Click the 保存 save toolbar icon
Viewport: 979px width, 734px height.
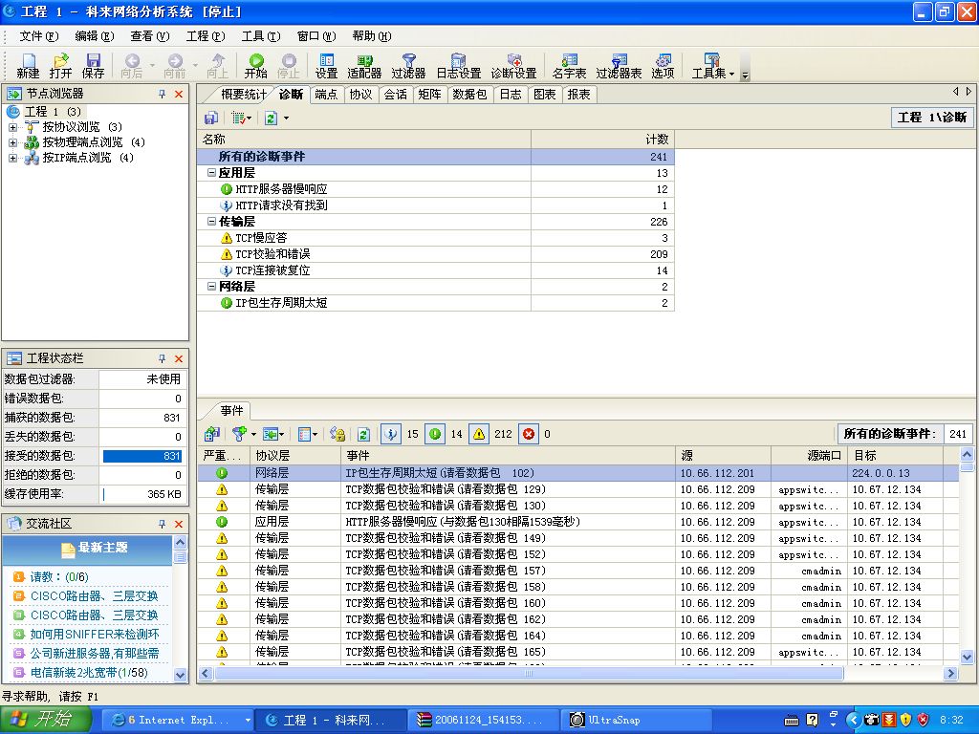[x=93, y=61]
